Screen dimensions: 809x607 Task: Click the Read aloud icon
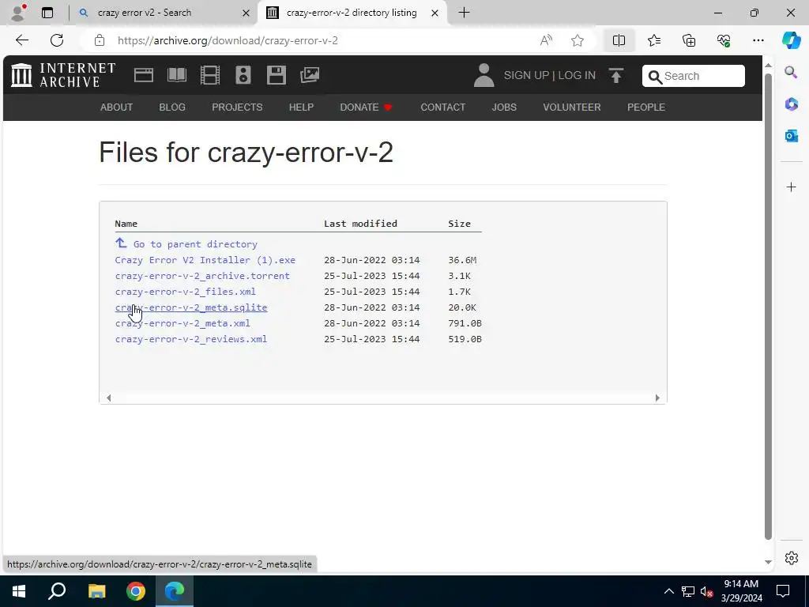click(x=546, y=40)
